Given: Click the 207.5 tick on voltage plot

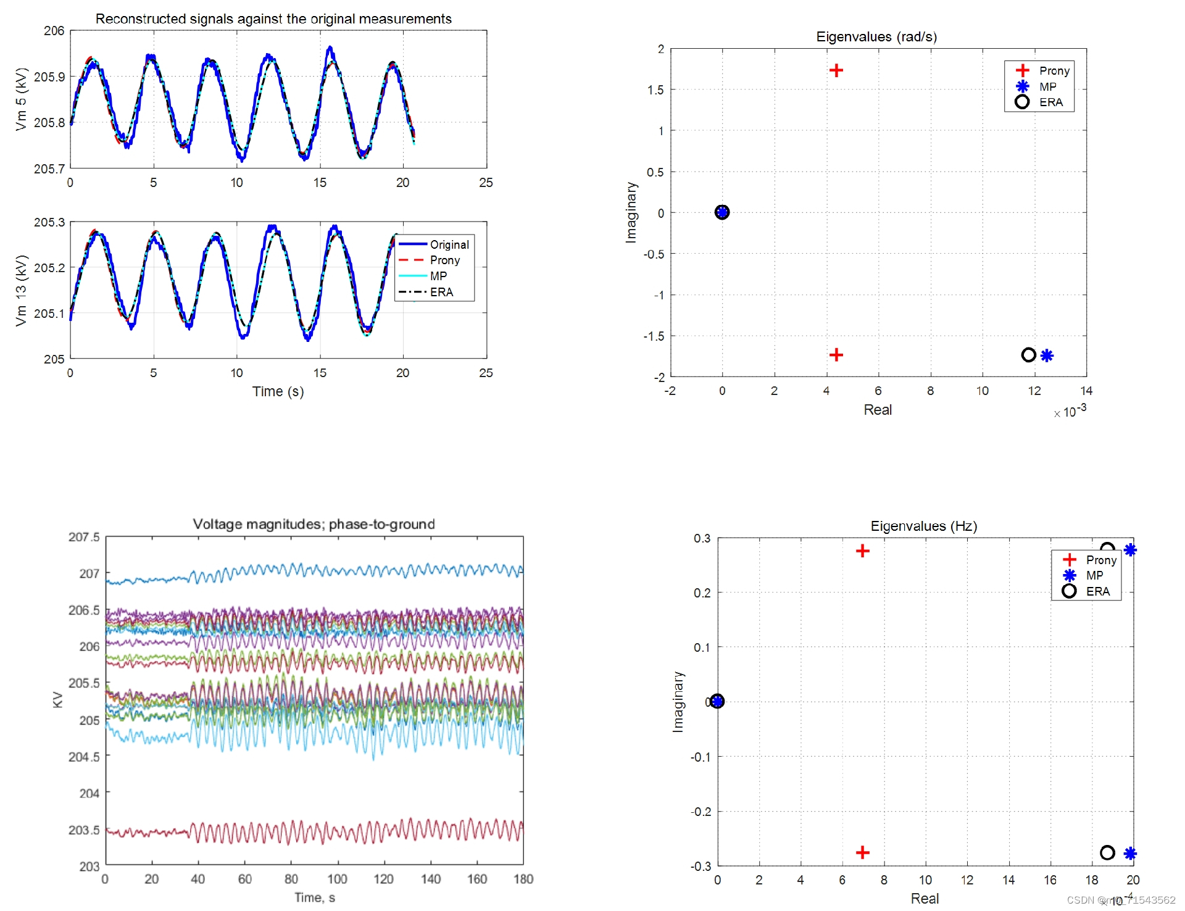Looking at the screenshot, I should coord(84,537).
